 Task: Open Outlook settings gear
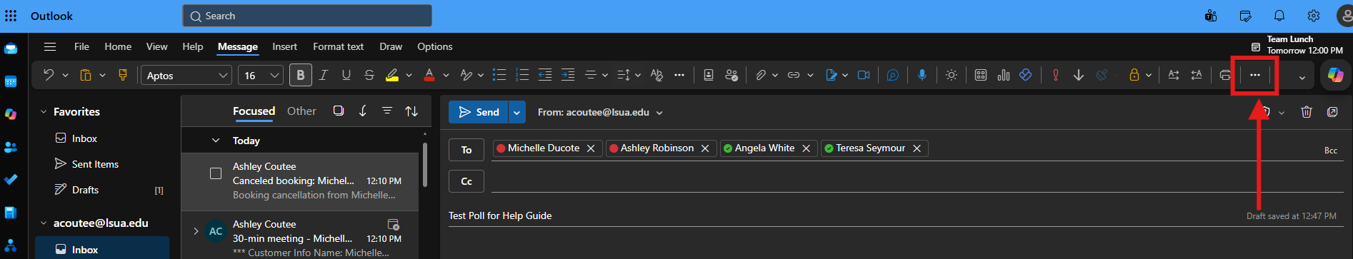coord(1314,16)
